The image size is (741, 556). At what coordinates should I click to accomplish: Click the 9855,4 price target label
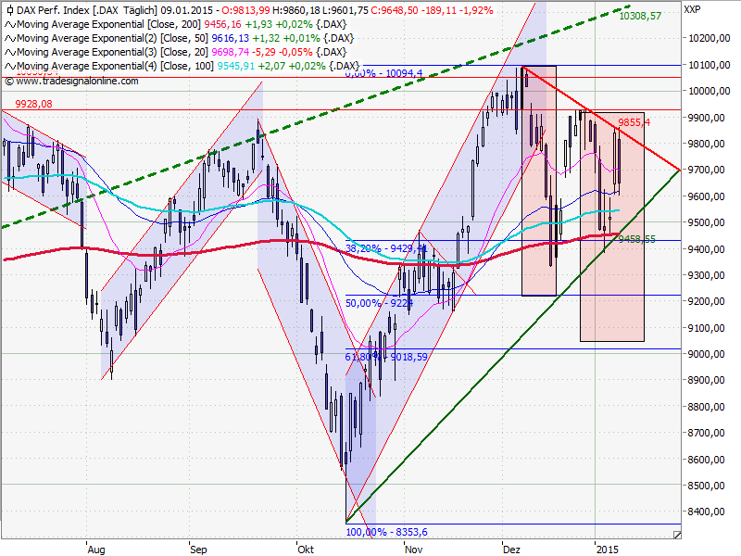(633, 121)
